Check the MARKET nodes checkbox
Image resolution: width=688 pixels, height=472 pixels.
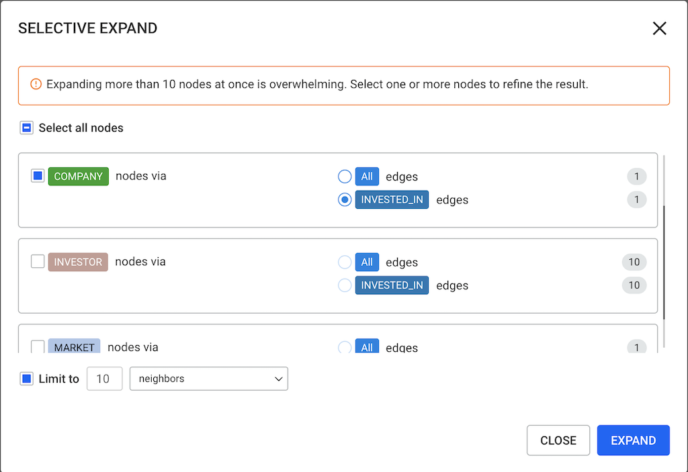[38, 346]
